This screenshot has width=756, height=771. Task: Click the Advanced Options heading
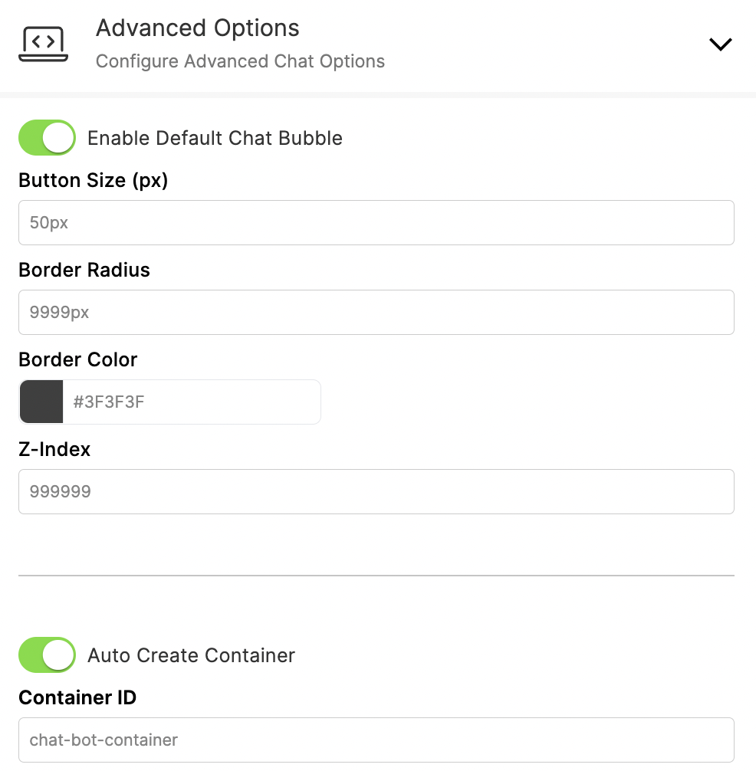197,28
